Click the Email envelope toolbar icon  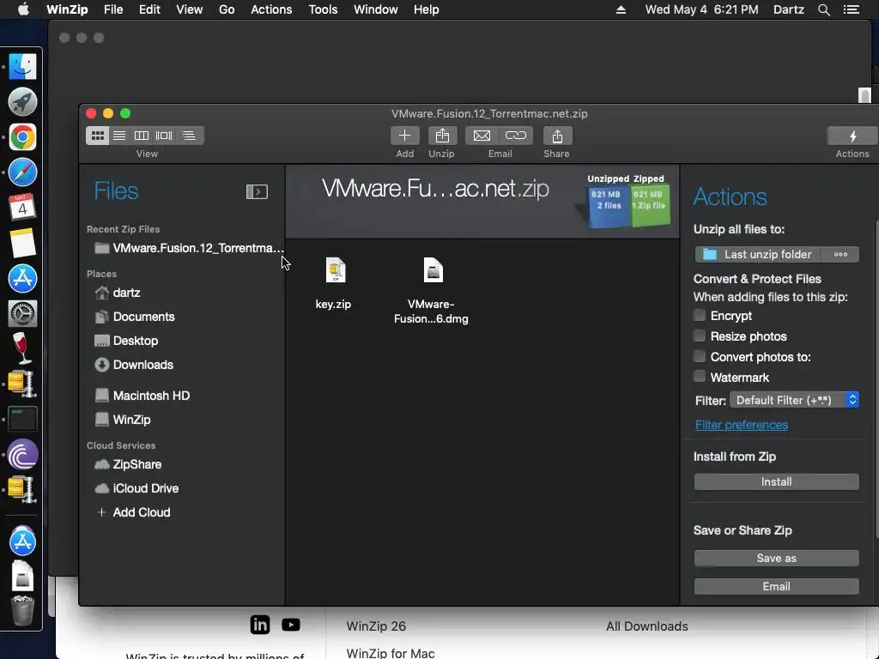pyautogui.click(x=482, y=136)
